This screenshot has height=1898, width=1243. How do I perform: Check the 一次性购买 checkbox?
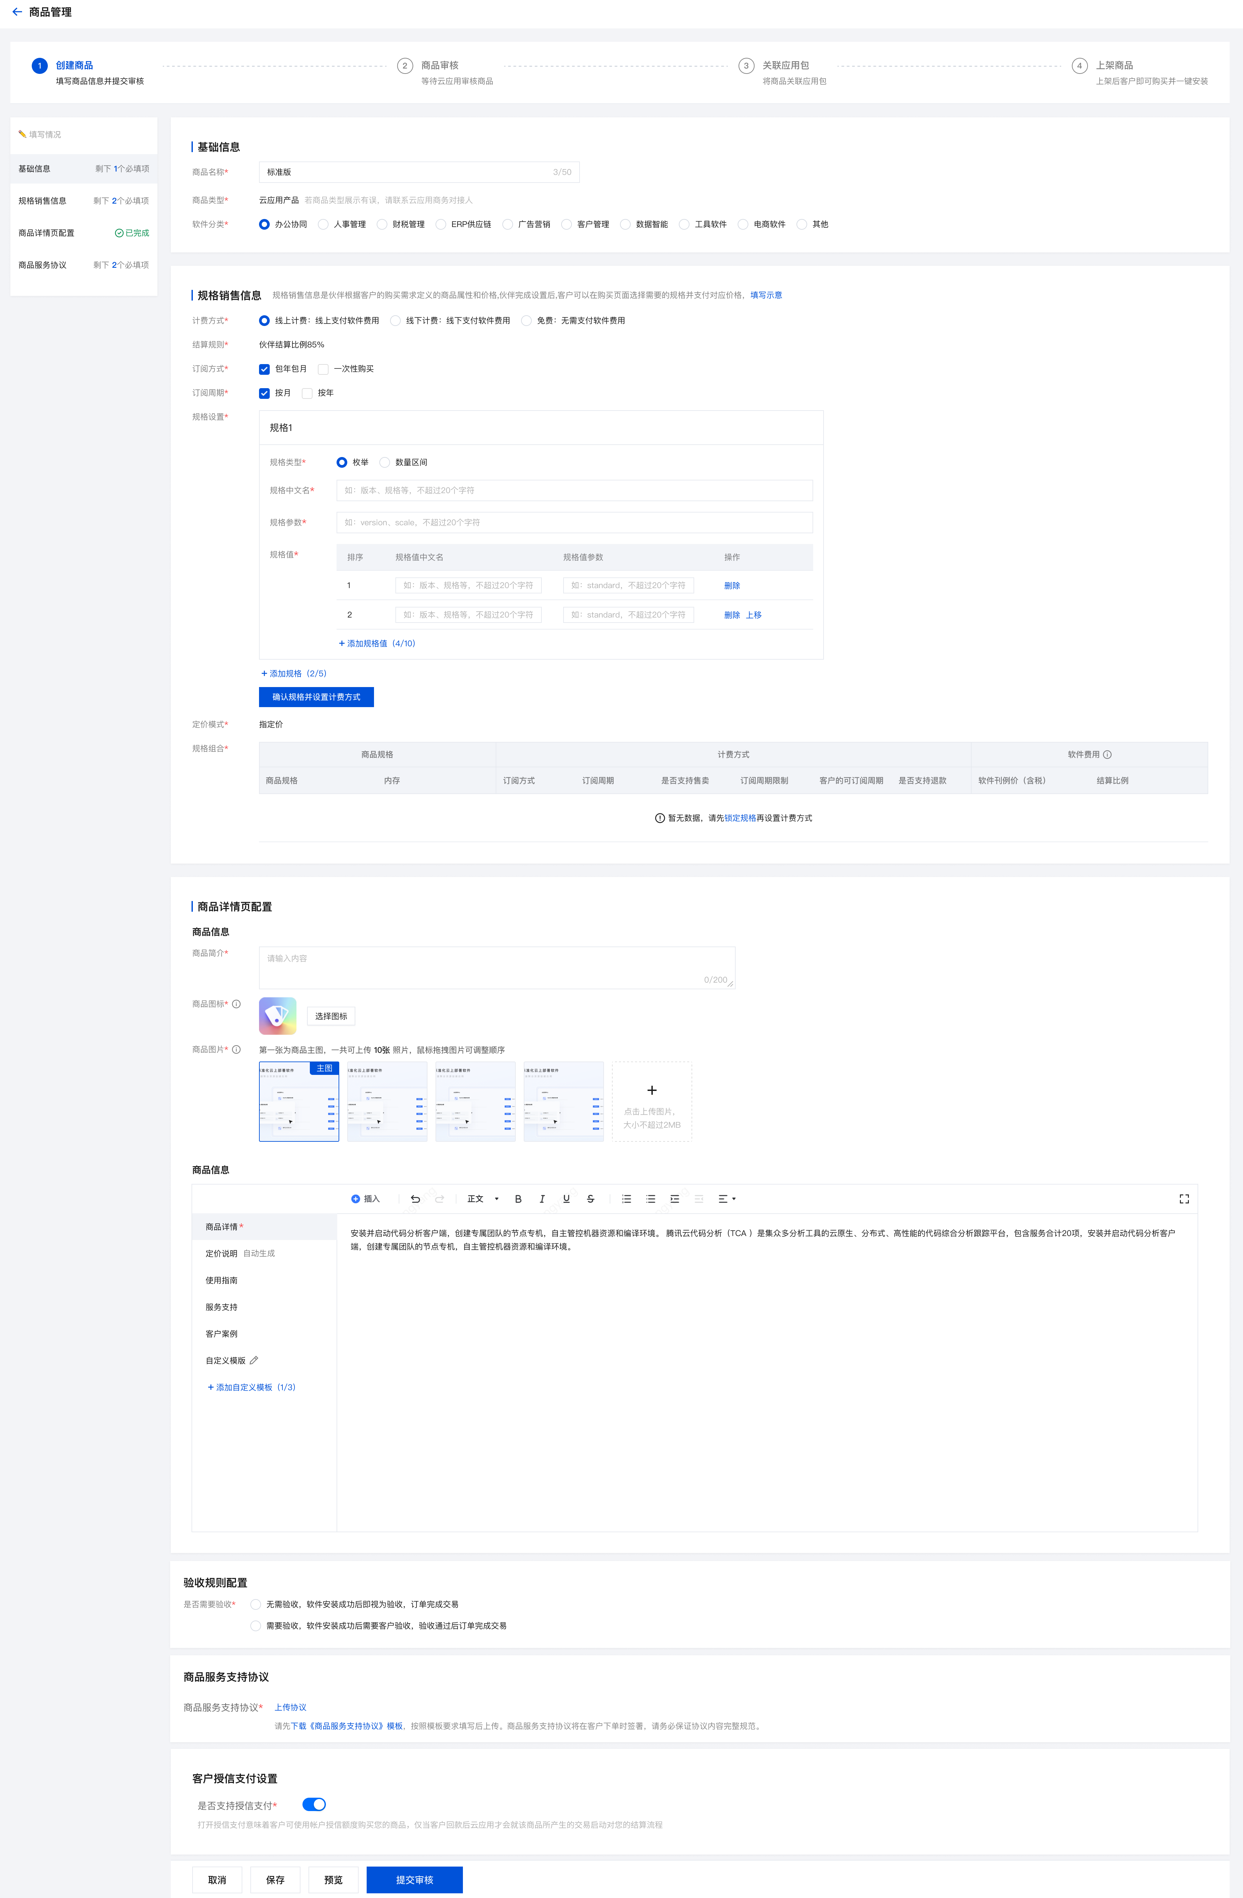coord(323,369)
